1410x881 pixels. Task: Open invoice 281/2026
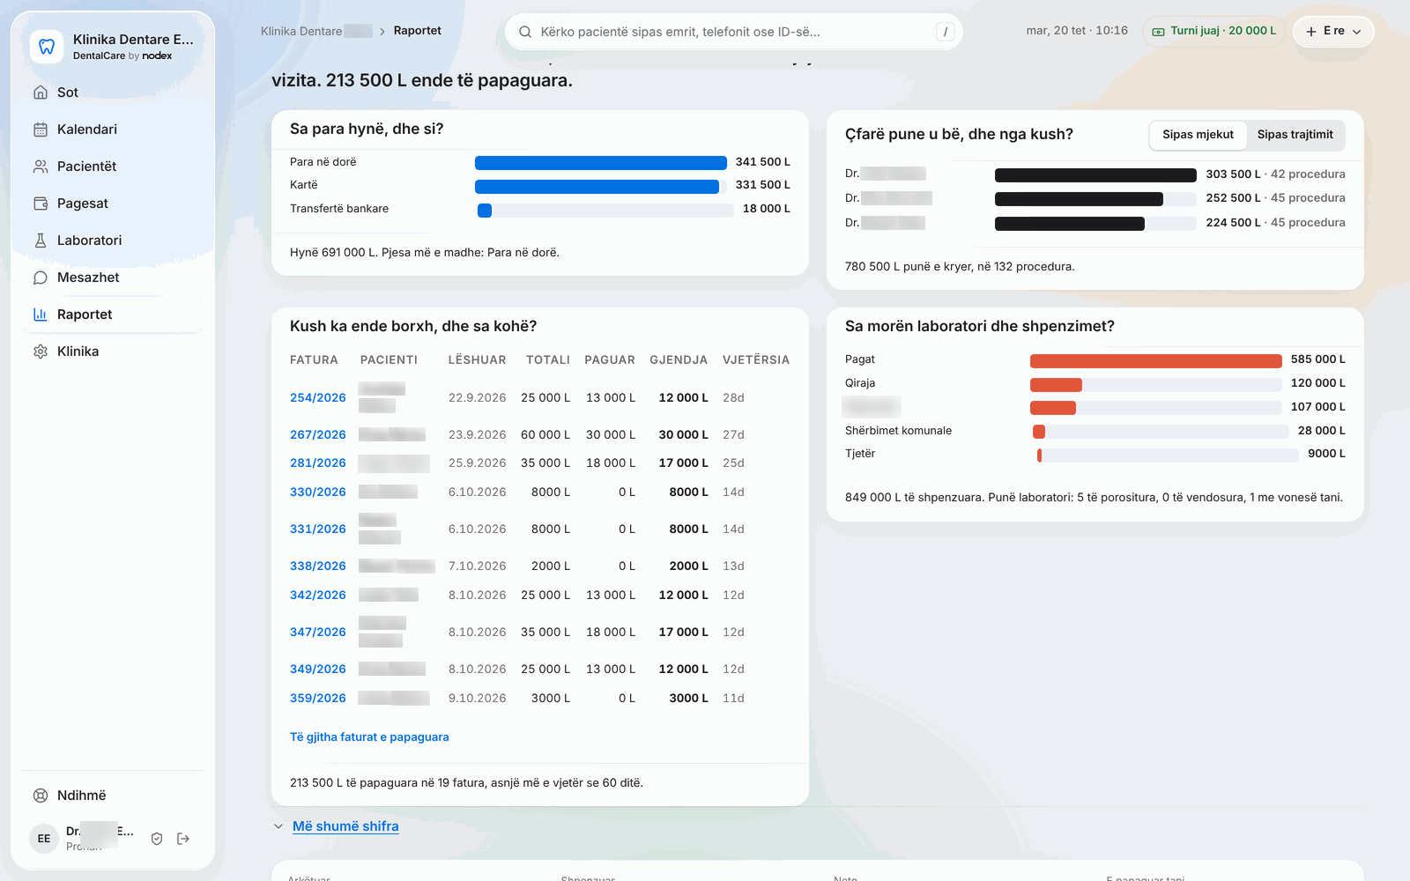click(x=318, y=463)
